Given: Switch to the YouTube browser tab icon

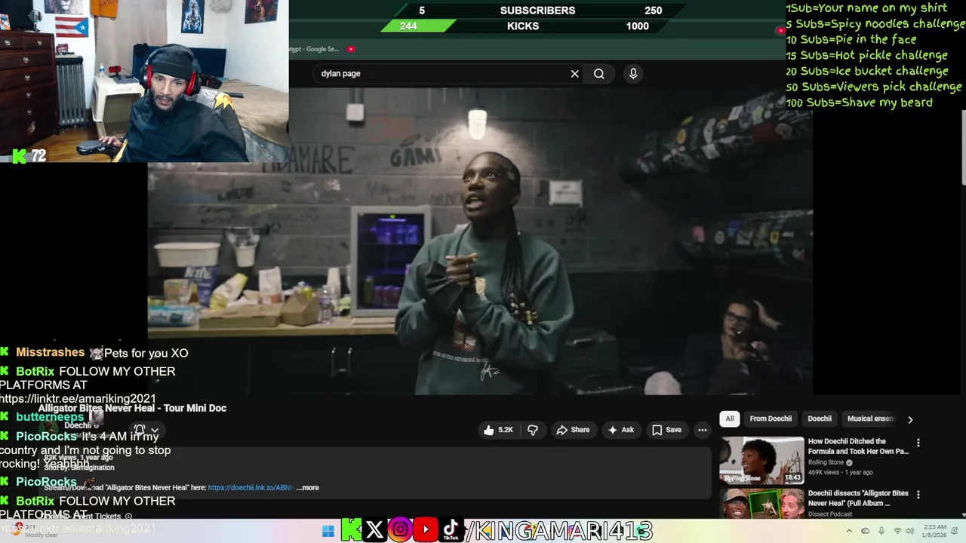Looking at the screenshot, I should pos(351,49).
